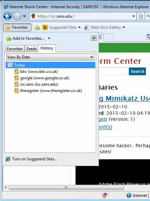Click the author name link before (Version: 1)

tap(103, 119)
